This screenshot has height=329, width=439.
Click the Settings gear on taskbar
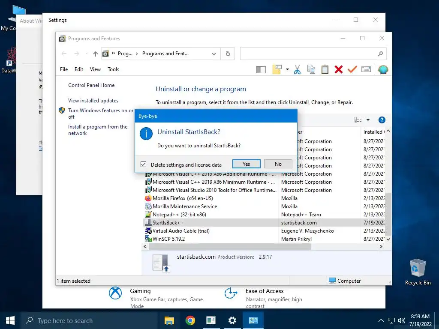point(232,320)
